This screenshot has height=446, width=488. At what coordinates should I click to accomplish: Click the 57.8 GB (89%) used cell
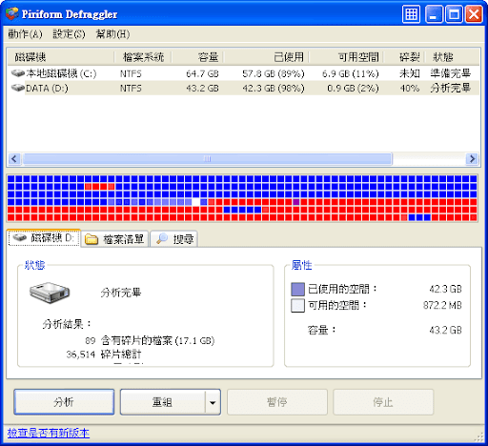point(274,73)
